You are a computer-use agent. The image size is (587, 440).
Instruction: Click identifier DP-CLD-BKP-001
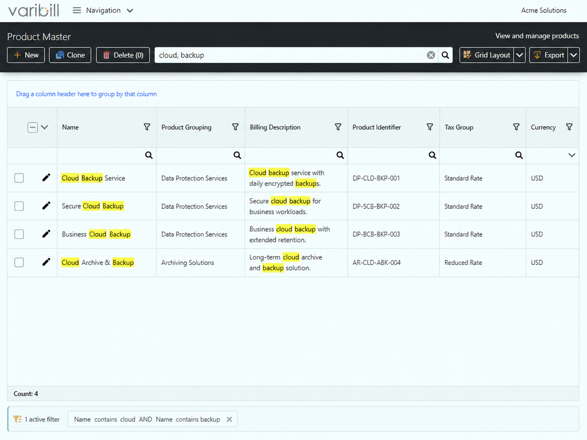point(376,178)
